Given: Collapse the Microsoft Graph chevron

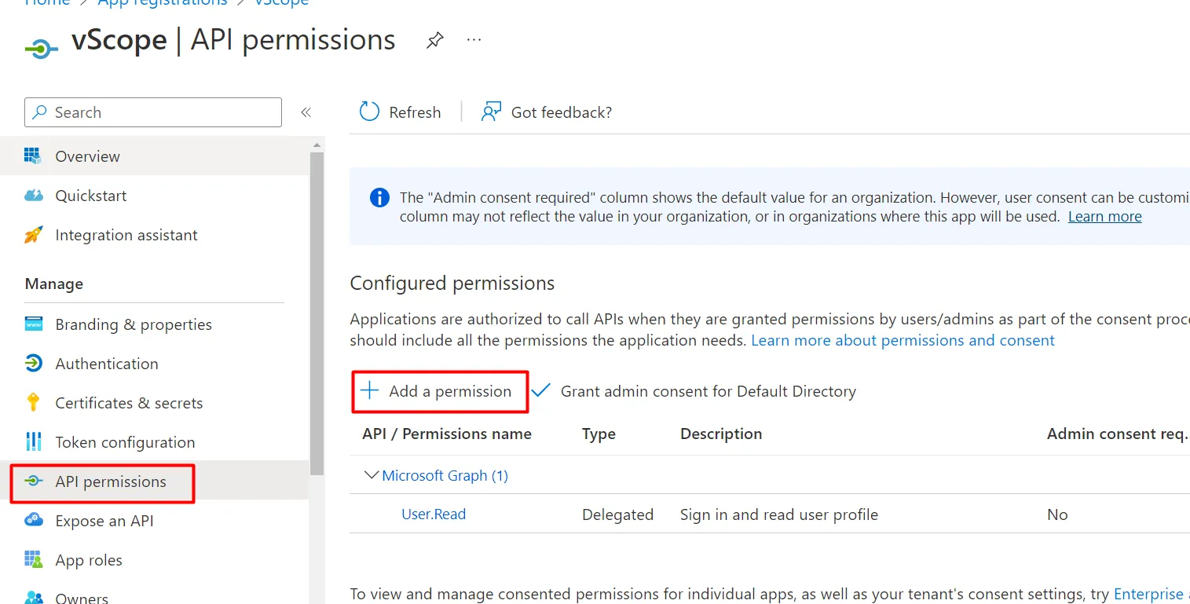Looking at the screenshot, I should [x=371, y=475].
